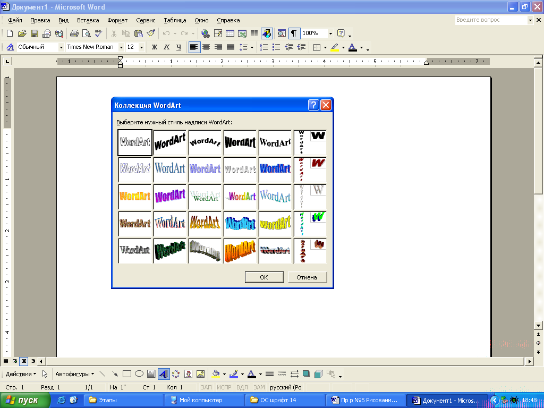Screen dimensions: 544x408
Task: Toggle bold Ж formatting
Action: click(155, 47)
